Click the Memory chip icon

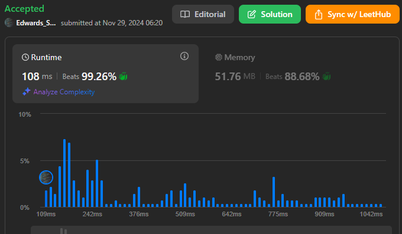pyautogui.click(x=218, y=57)
